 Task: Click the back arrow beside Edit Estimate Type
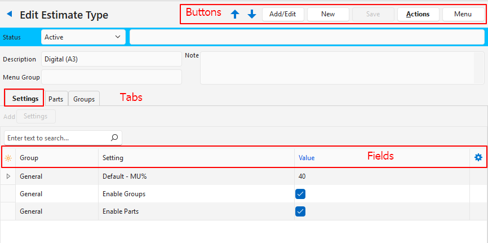click(9, 15)
